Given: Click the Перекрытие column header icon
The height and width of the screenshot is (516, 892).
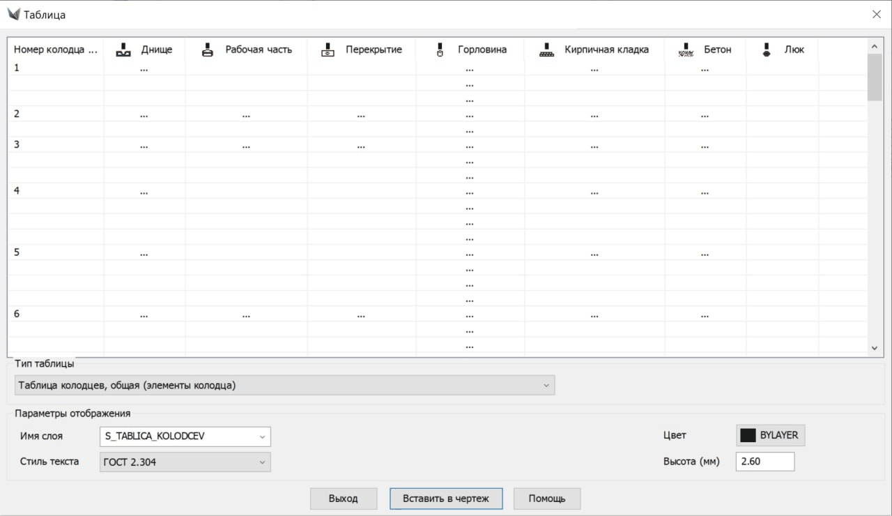Looking at the screenshot, I should [x=328, y=50].
